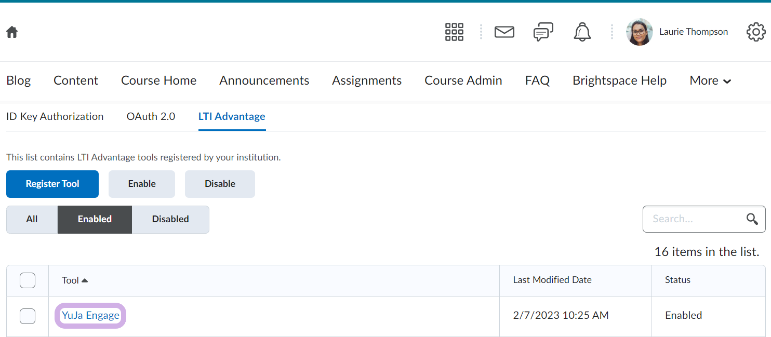Open Assignments in the navbar
The image size is (771, 337).
pyautogui.click(x=367, y=80)
